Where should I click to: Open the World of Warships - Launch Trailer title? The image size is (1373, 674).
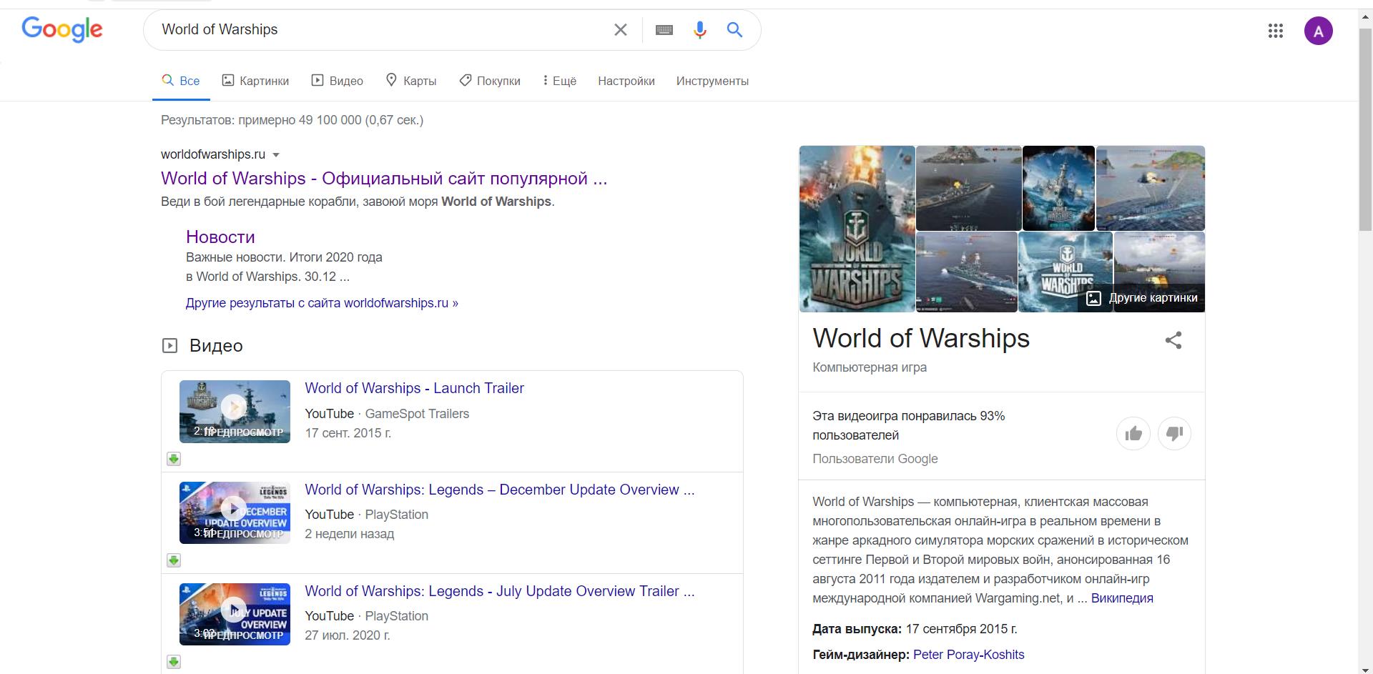click(x=414, y=388)
